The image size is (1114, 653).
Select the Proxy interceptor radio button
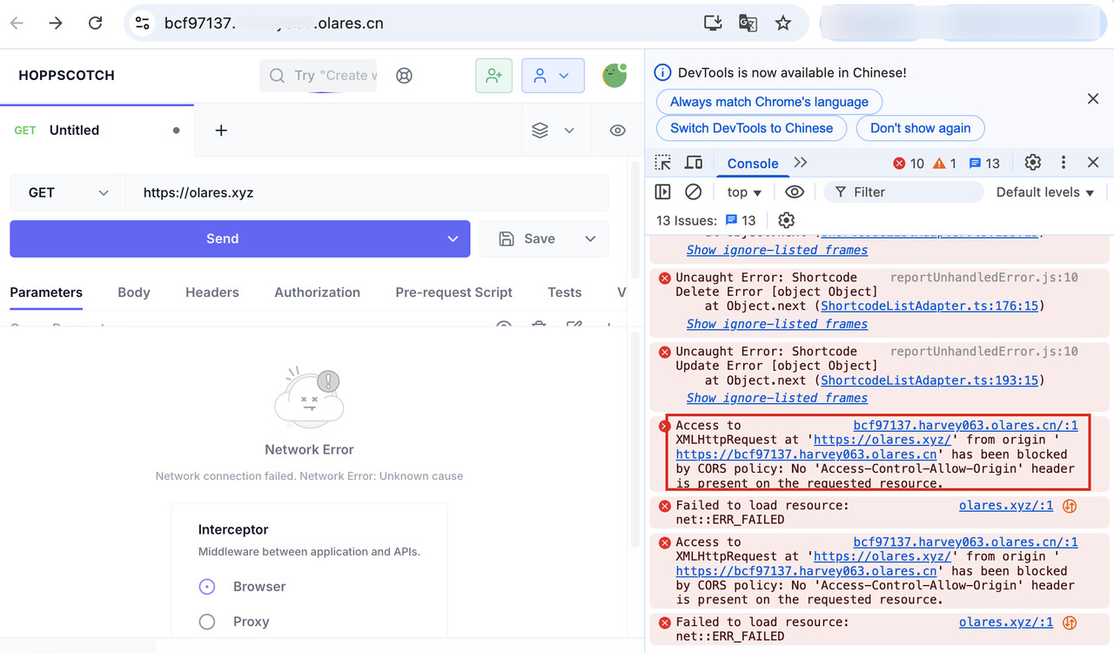[x=207, y=622]
